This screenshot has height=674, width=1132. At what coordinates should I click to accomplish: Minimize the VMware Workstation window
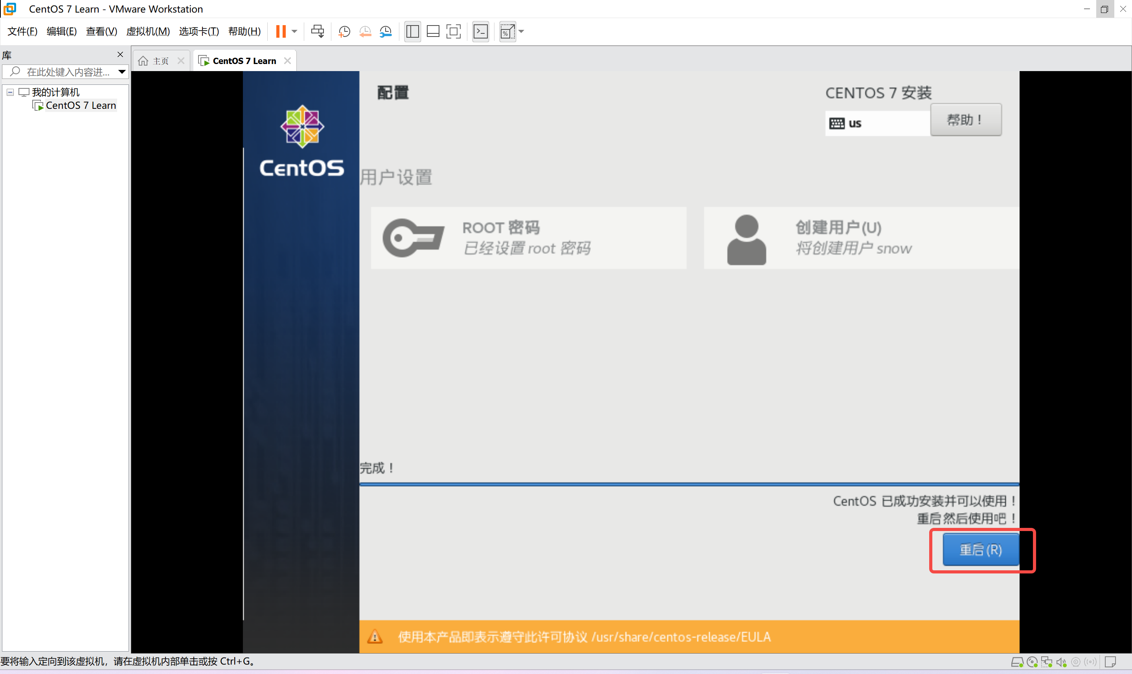point(1087,9)
